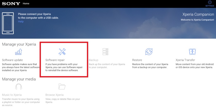
Task: Click the Backup server stack icon
Action: (105, 52)
